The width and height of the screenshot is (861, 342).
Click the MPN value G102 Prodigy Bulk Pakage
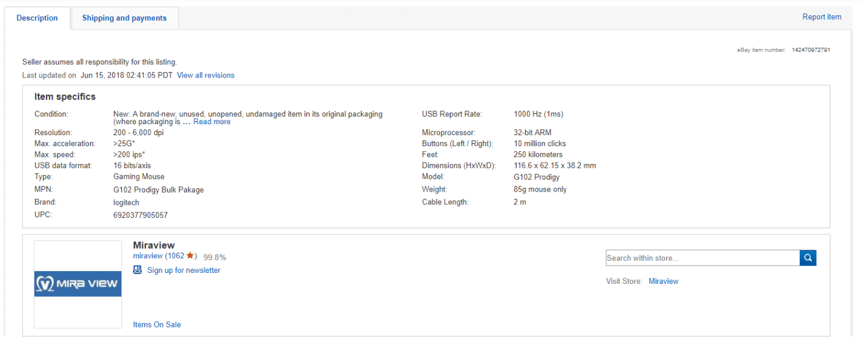coord(159,190)
